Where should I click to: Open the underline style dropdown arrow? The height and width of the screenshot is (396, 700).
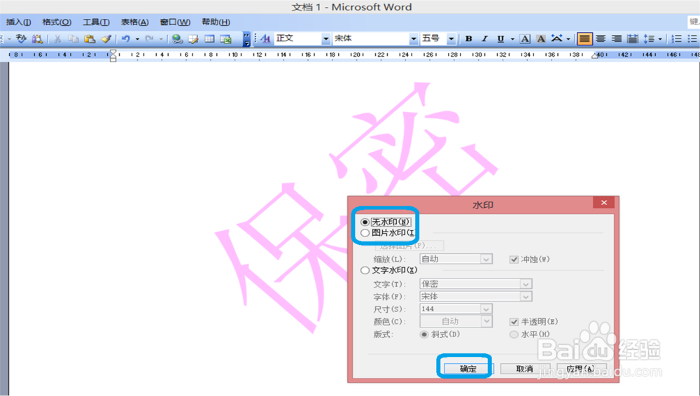[512, 39]
